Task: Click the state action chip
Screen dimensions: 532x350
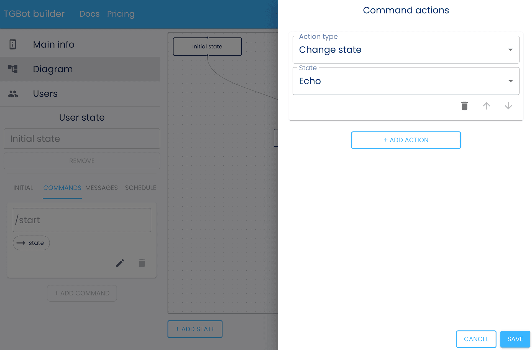Action: (x=31, y=243)
